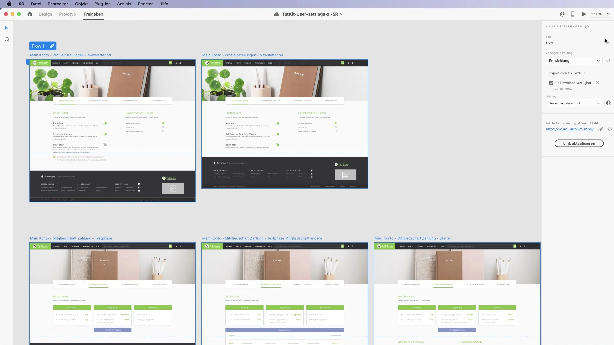This screenshot has height=345, width=614.
Task: Open the Bearbeiten menu
Action: coord(58,4)
